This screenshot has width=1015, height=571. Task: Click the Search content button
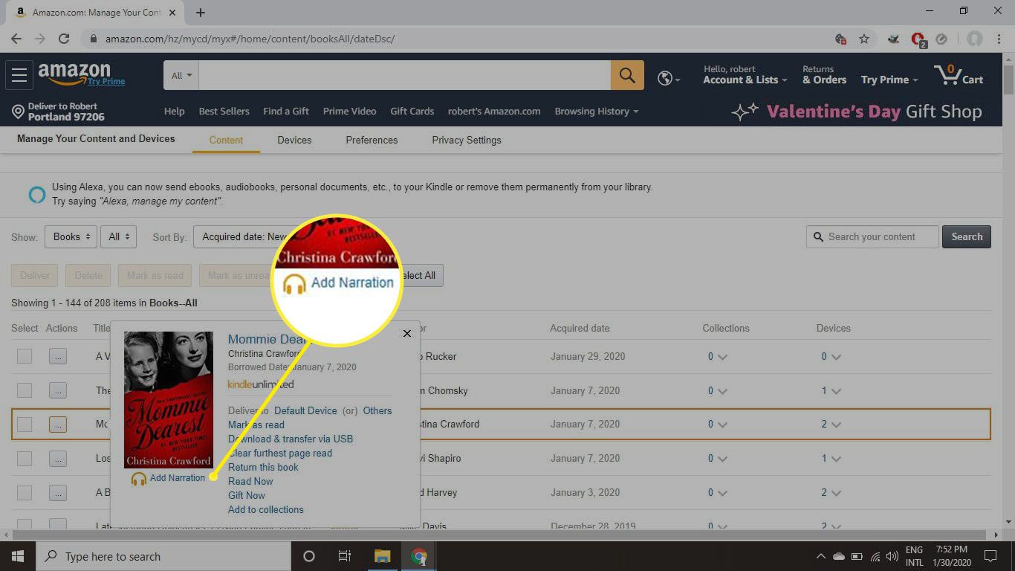click(x=966, y=236)
